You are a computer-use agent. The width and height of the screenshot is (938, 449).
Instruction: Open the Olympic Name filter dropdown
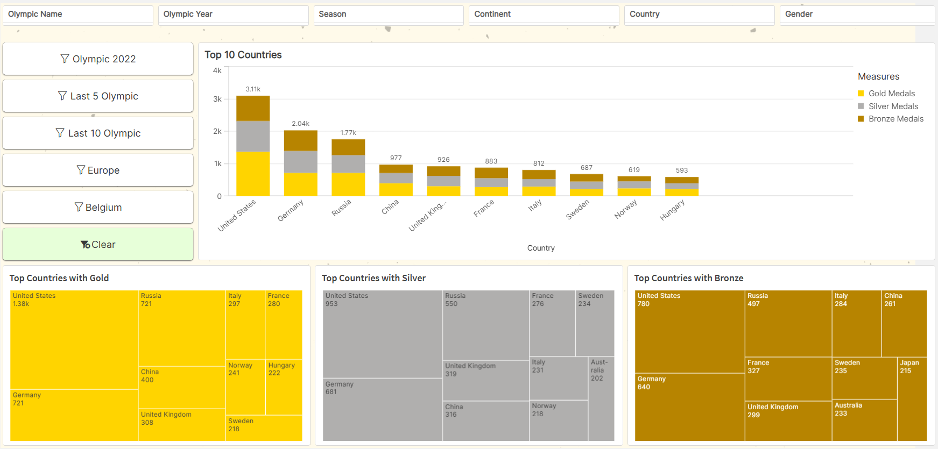tap(78, 15)
